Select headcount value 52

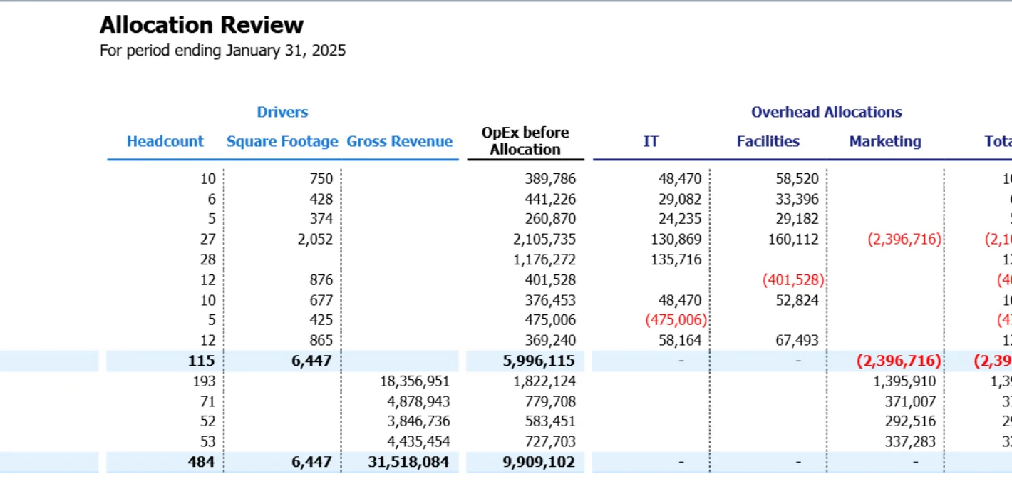coord(207,421)
